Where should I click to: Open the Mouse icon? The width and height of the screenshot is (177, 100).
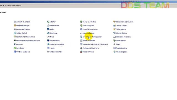click(x=48, y=37)
